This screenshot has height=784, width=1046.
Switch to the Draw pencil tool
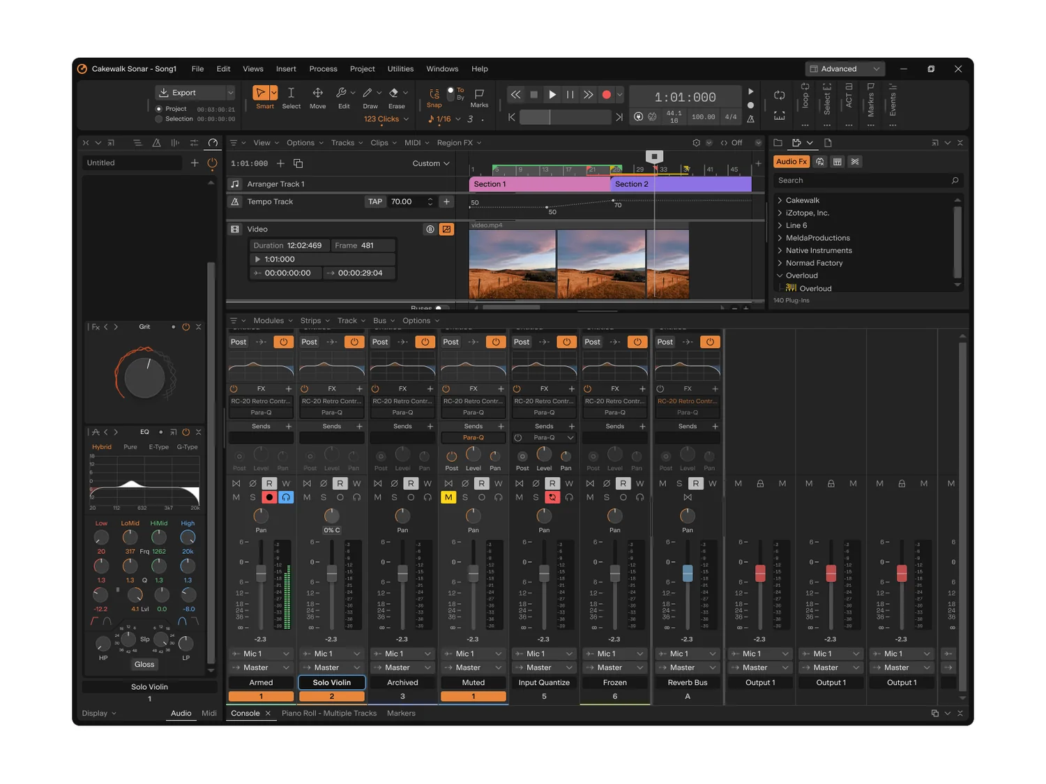[367, 93]
